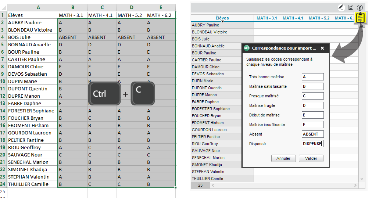The height and width of the screenshot is (198, 372).
Task: Click the vertical scrollbar down arrow
Action: (362, 179)
